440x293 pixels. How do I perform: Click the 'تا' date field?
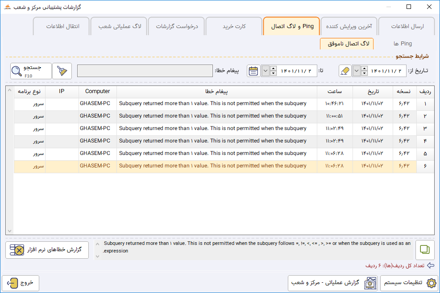pyautogui.click(x=297, y=71)
